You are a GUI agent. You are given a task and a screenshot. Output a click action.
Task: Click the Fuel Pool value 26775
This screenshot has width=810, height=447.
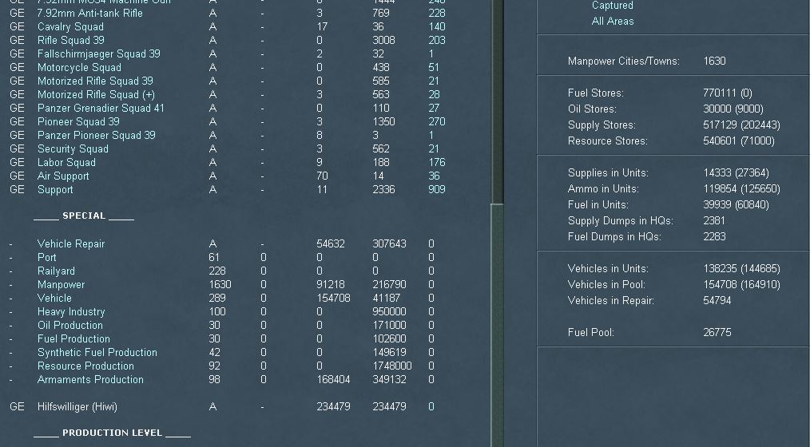(717, 332)
